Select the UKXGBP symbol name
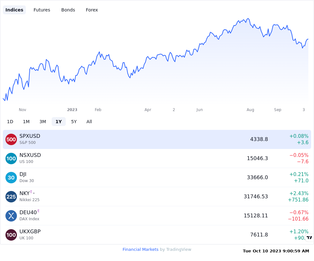 30,231
